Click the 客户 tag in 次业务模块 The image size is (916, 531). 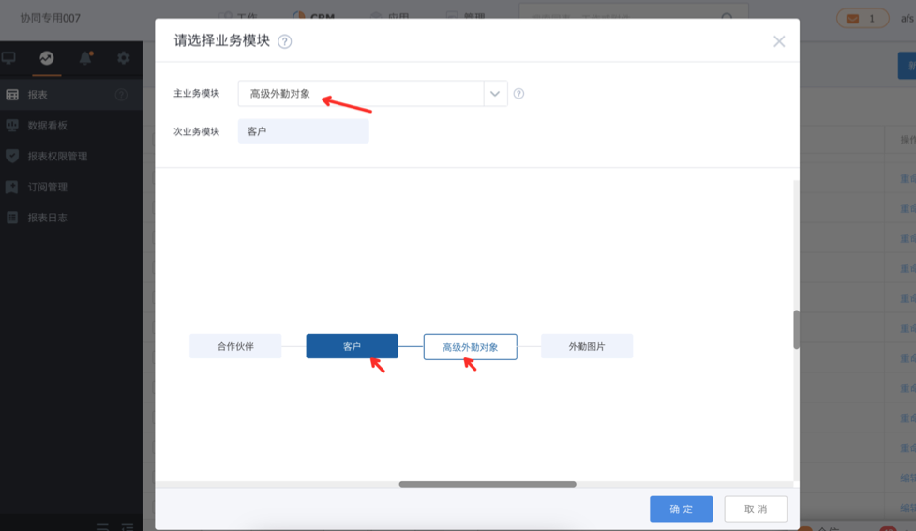click(x=303, y=131)
